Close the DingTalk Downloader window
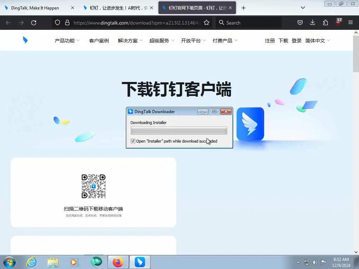 pos(226,112)
